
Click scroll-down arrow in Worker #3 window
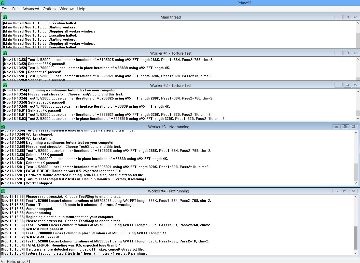tap(356, 183)
